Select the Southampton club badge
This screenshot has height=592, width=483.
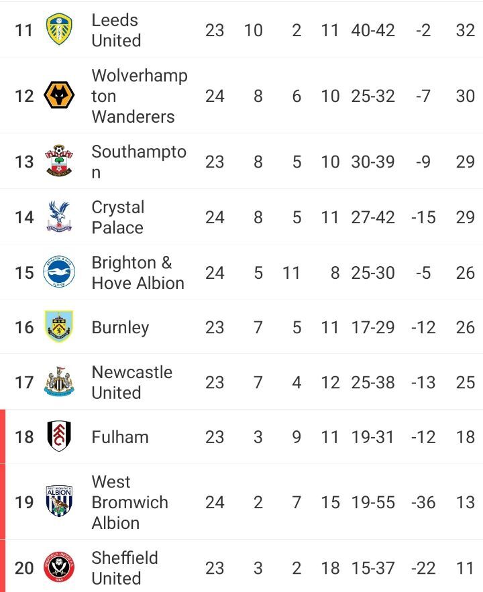[59, 162]
